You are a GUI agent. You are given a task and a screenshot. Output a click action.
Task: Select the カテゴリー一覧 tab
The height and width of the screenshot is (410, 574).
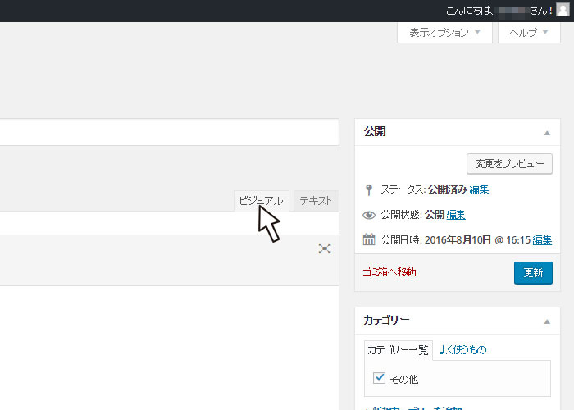(x=398, y=350)
